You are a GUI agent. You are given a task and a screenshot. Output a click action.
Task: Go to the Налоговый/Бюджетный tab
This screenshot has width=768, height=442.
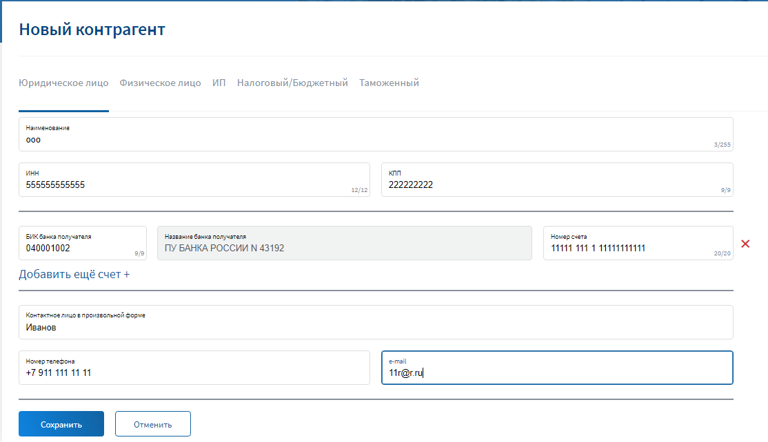point(292,83)
